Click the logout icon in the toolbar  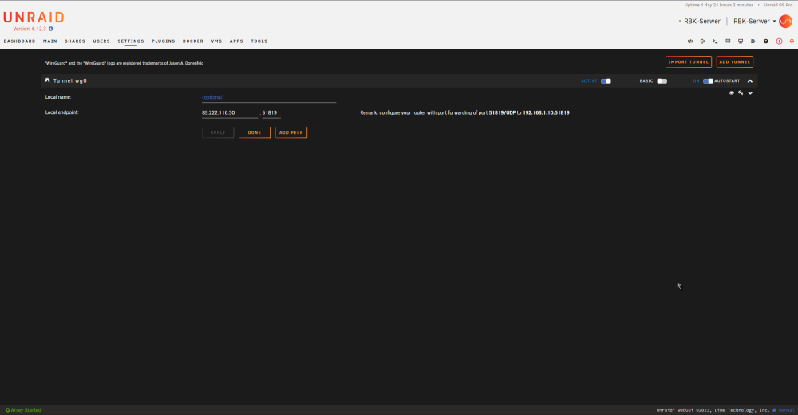click(703, 41)
